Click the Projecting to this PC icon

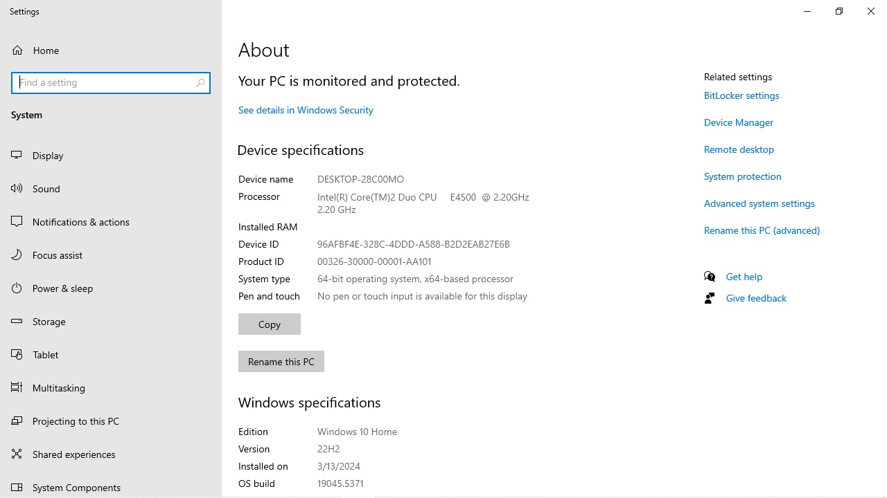point(17,421)
